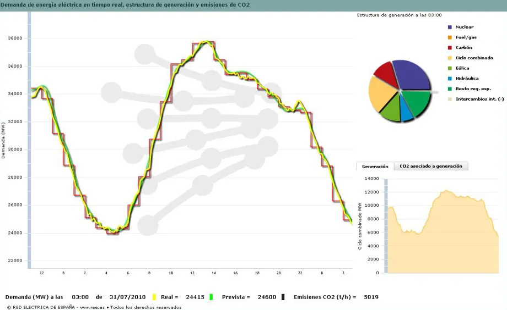
Task: Click the red Carbón pie slice
Action: [386, 73]
